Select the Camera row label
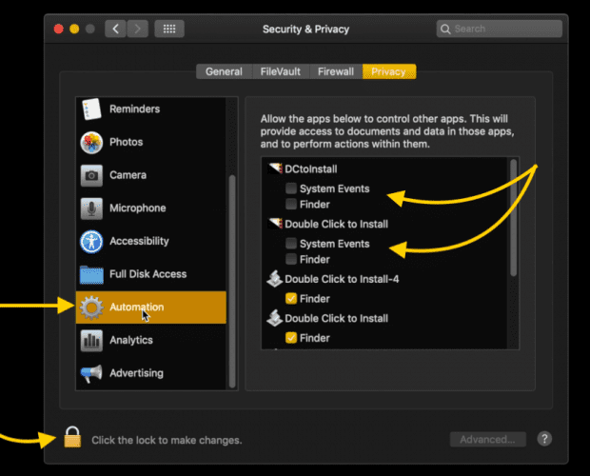Screen dimensions: 590x476 [128, 175]
